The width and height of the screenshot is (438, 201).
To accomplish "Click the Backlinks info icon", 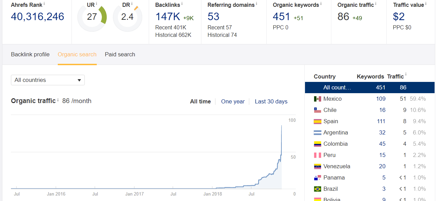I will [182, 4].
